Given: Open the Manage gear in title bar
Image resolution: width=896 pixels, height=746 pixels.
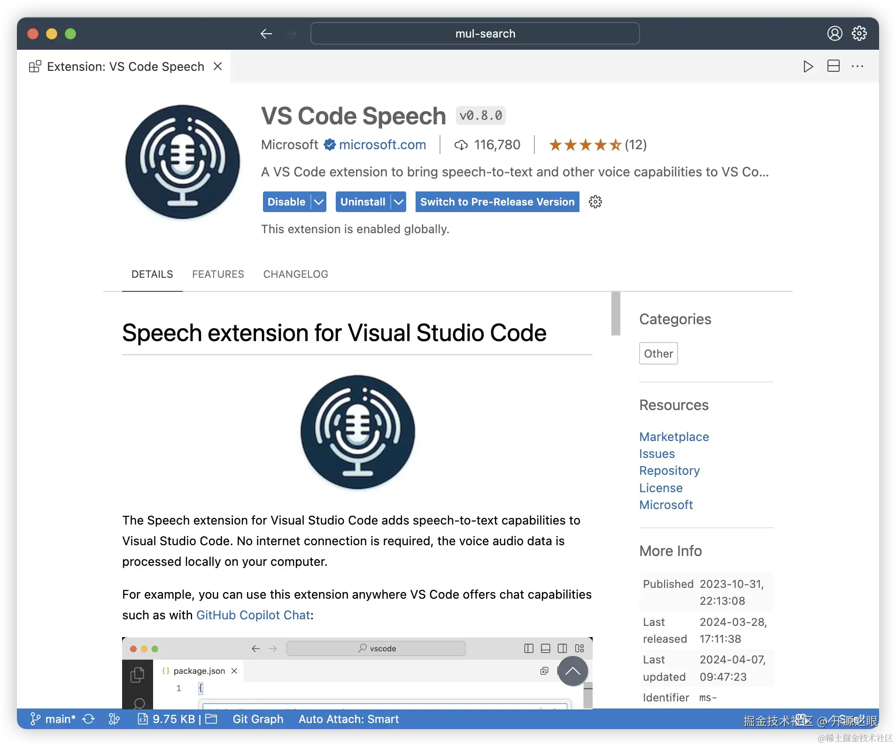Looking at the screenshot, I should point(859,33).
